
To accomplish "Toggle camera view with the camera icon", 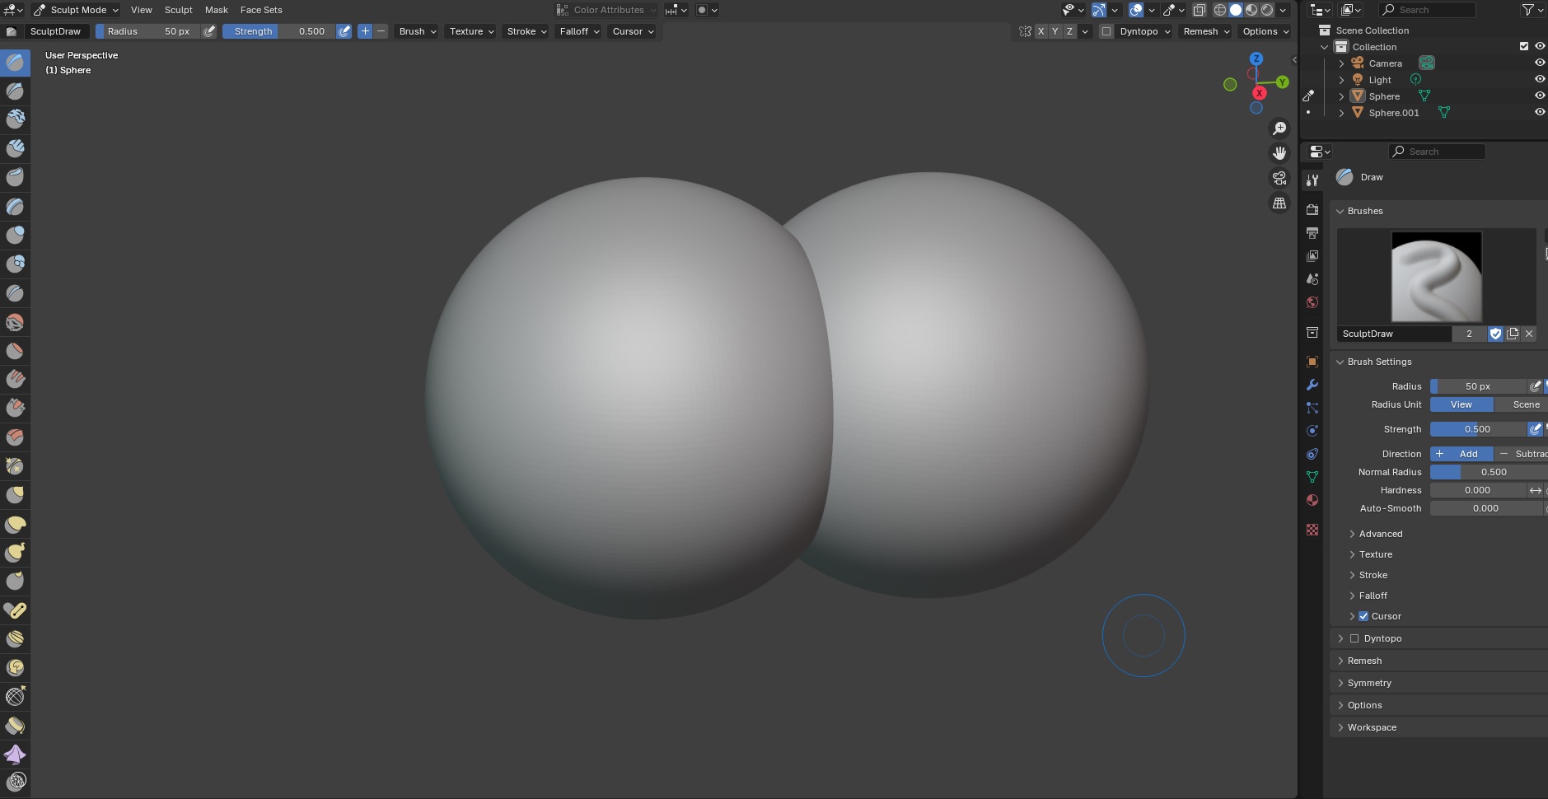I will (x=1279, y=178).
